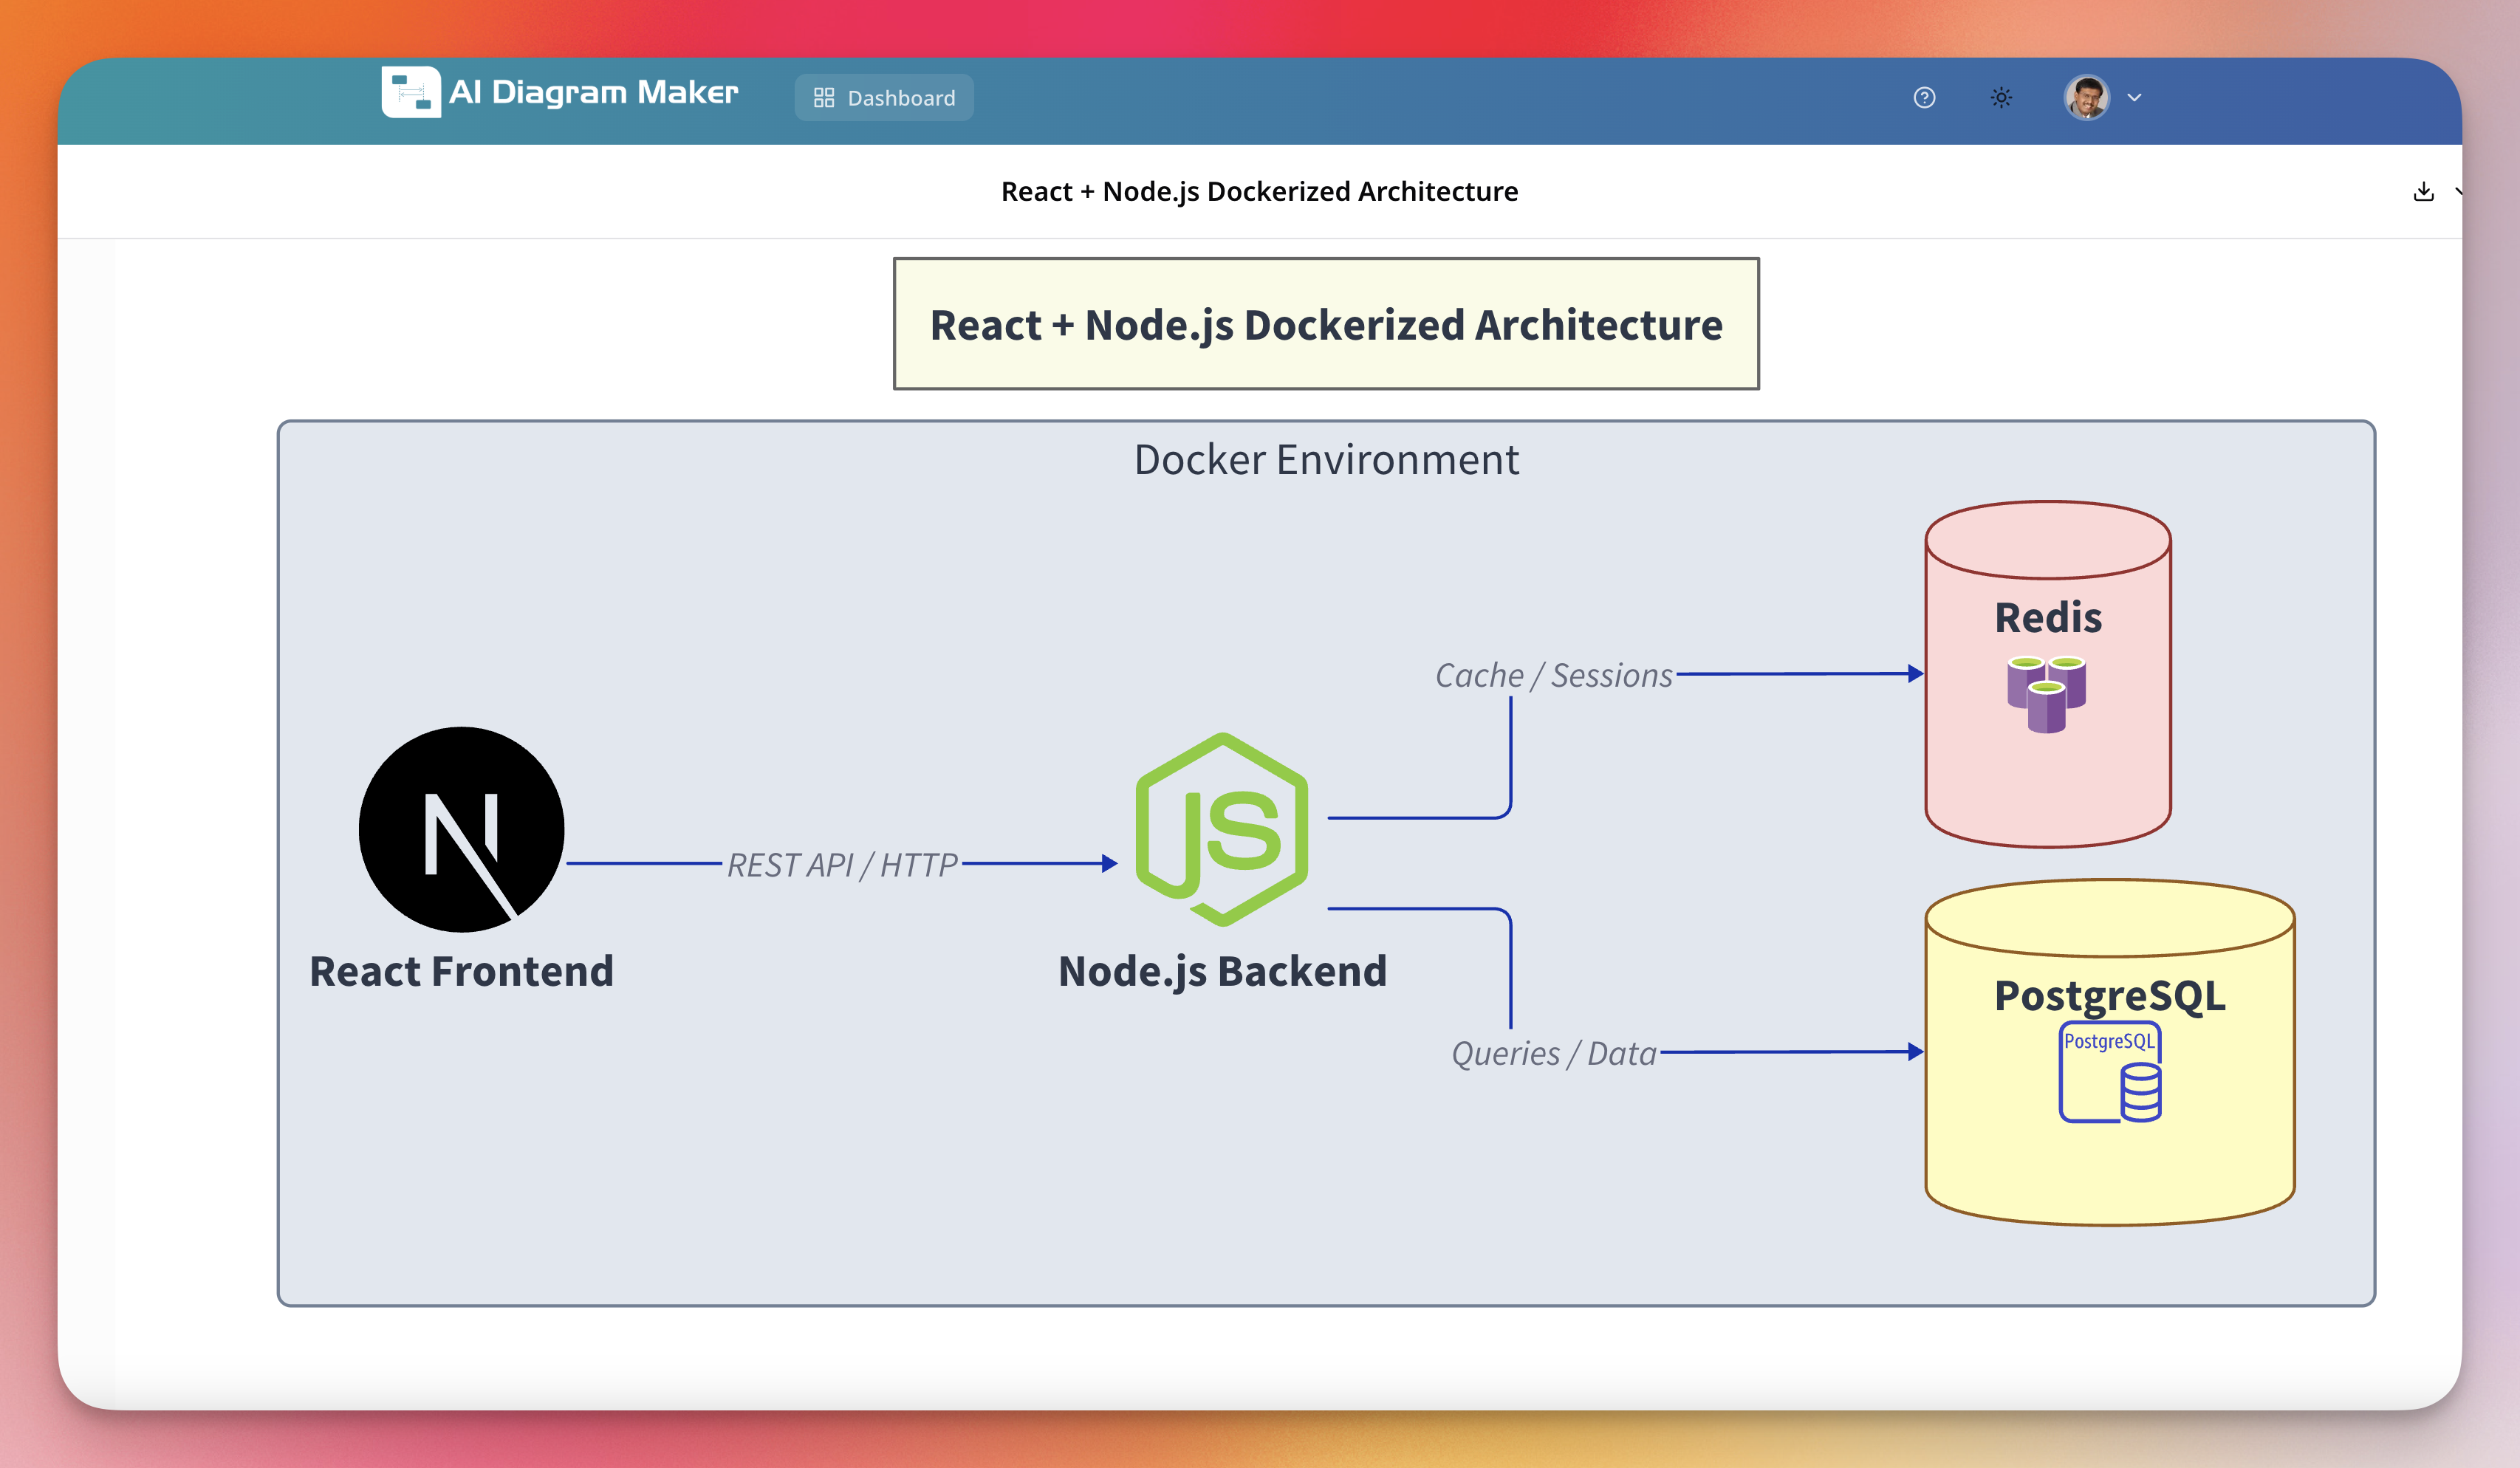
Task: Open the user account chevron dropdown
Action: click(2135, 97)
